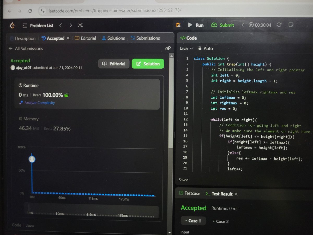
Task: Reset the timer icon
Action: [279, 25]
